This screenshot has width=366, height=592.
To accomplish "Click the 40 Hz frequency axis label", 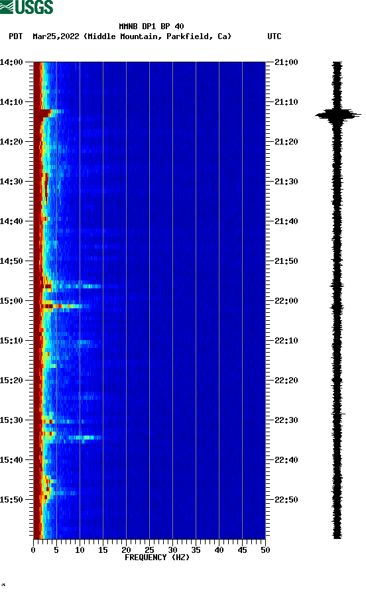I will coord(219,550).
